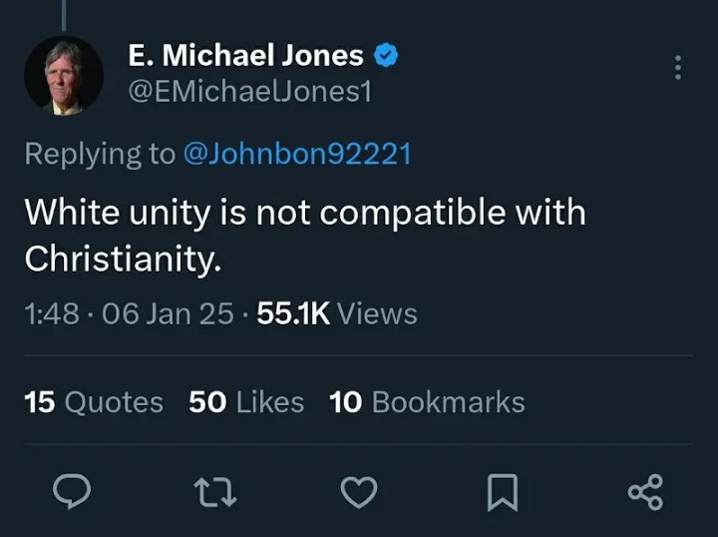The width and height of the screenshot is (718, 537).
Task: Click the display name E. Michael Jones
Action: tap(245, 56)
